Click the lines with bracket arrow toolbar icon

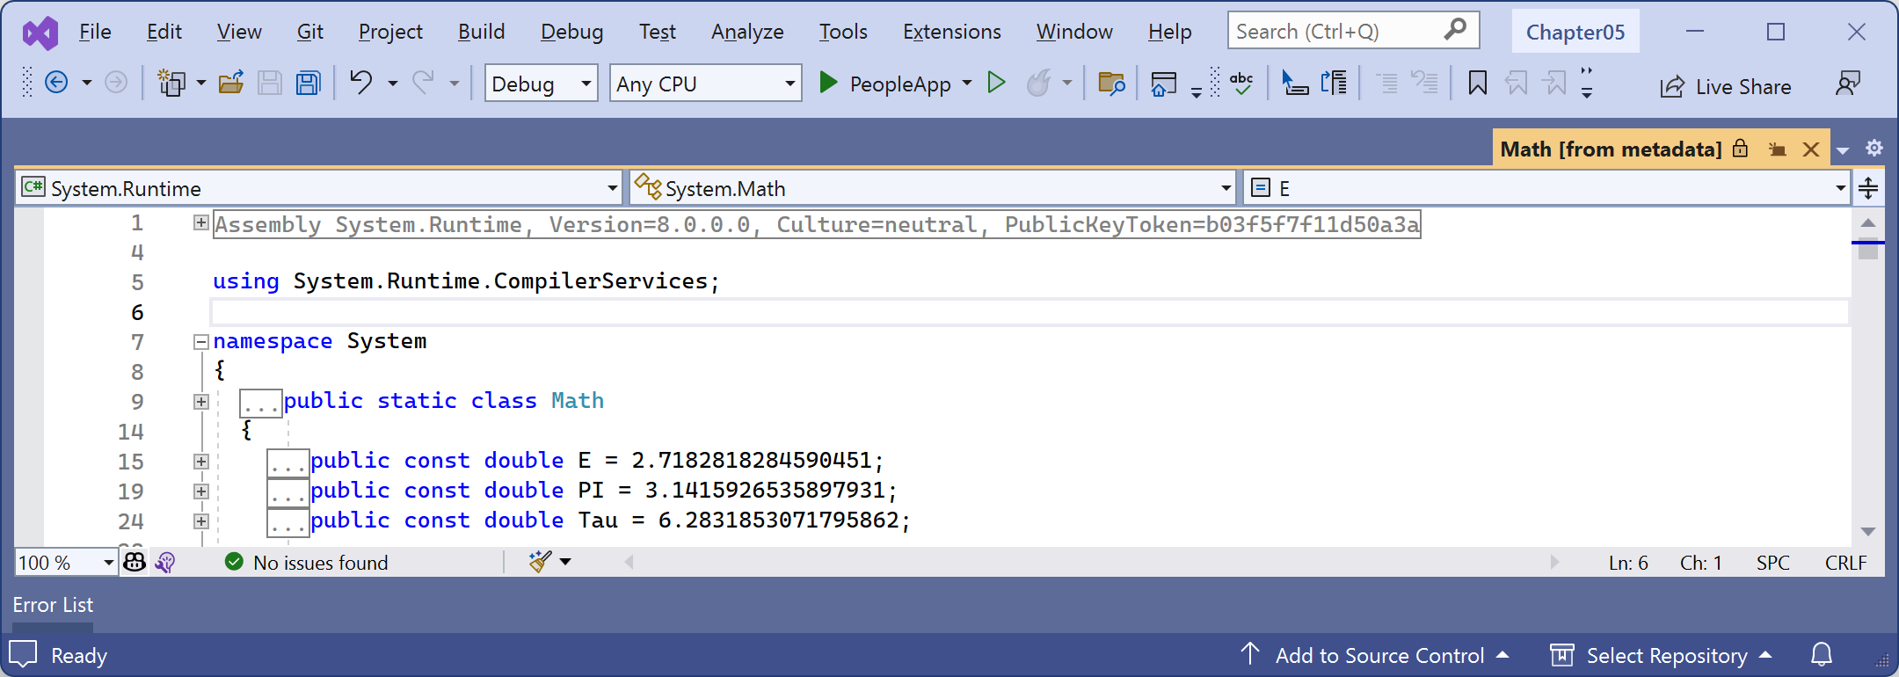(1334, 84)
